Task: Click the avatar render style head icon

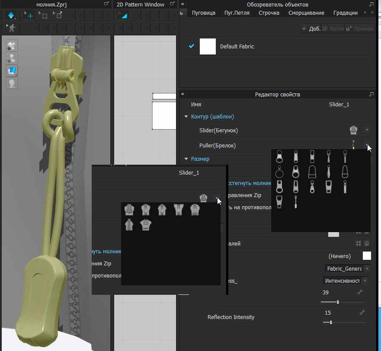Action: tap(12, 83)
